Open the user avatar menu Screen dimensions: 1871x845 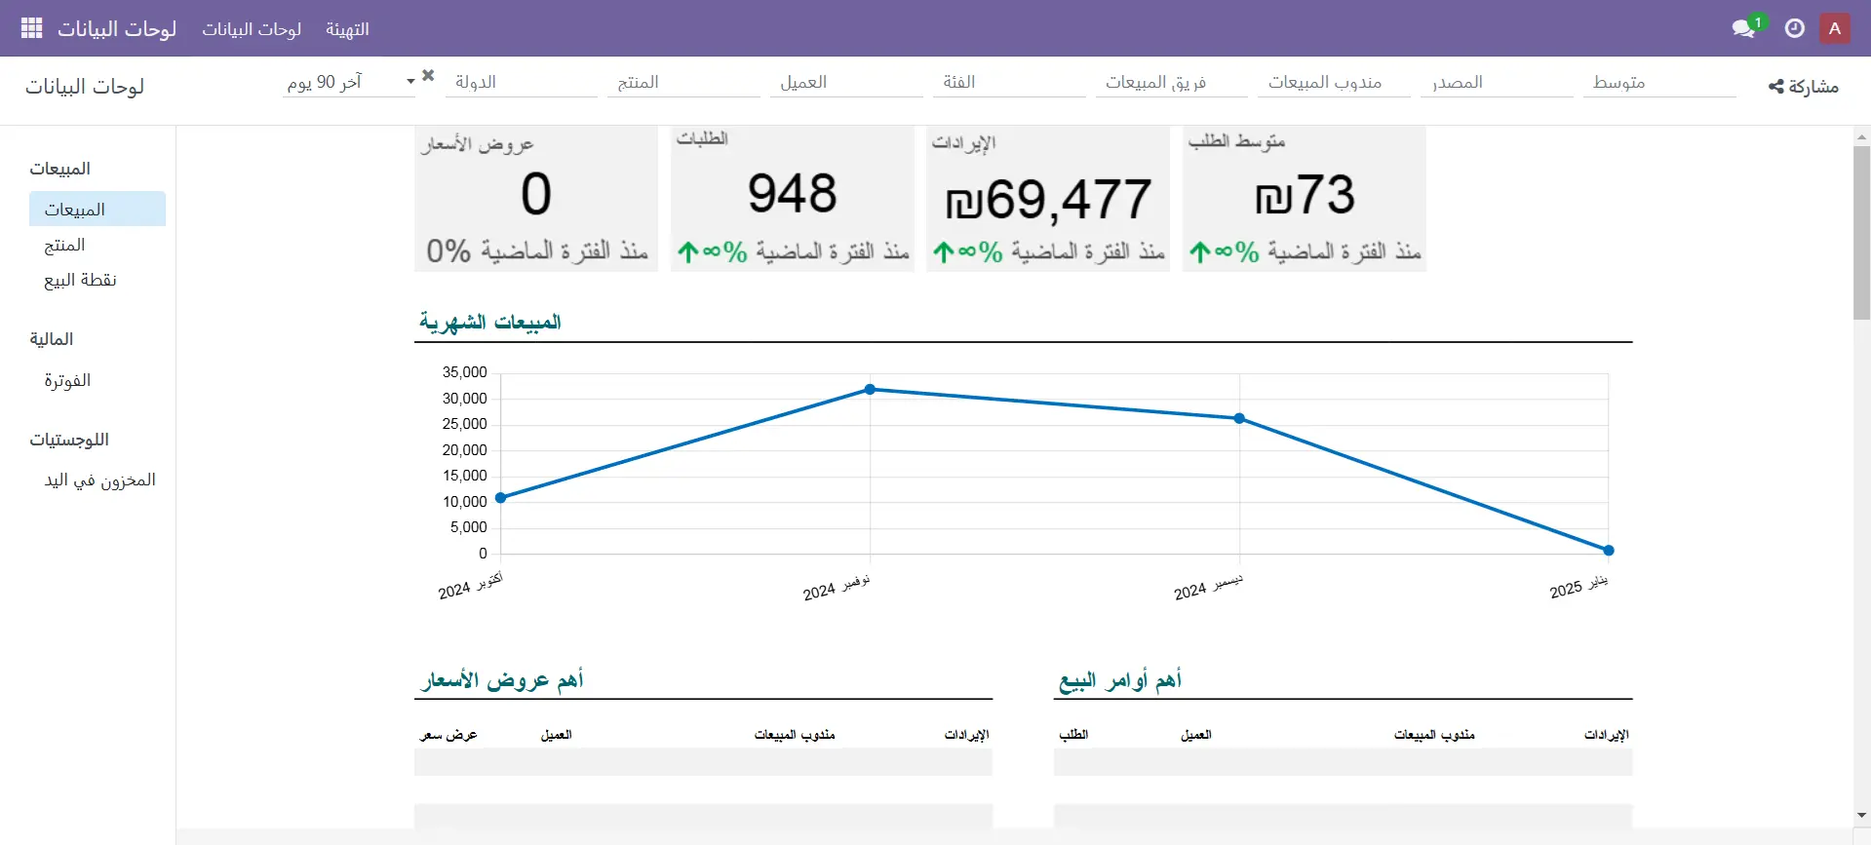coord(1834,29)
